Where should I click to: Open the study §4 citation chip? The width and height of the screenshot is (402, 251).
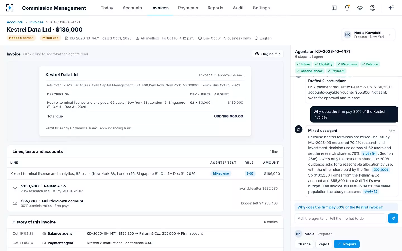(369, 153)
